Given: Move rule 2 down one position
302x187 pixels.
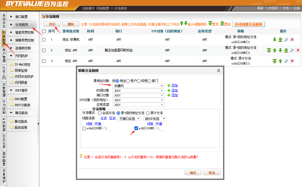Looking at the screenshot, I should point(280,50).
